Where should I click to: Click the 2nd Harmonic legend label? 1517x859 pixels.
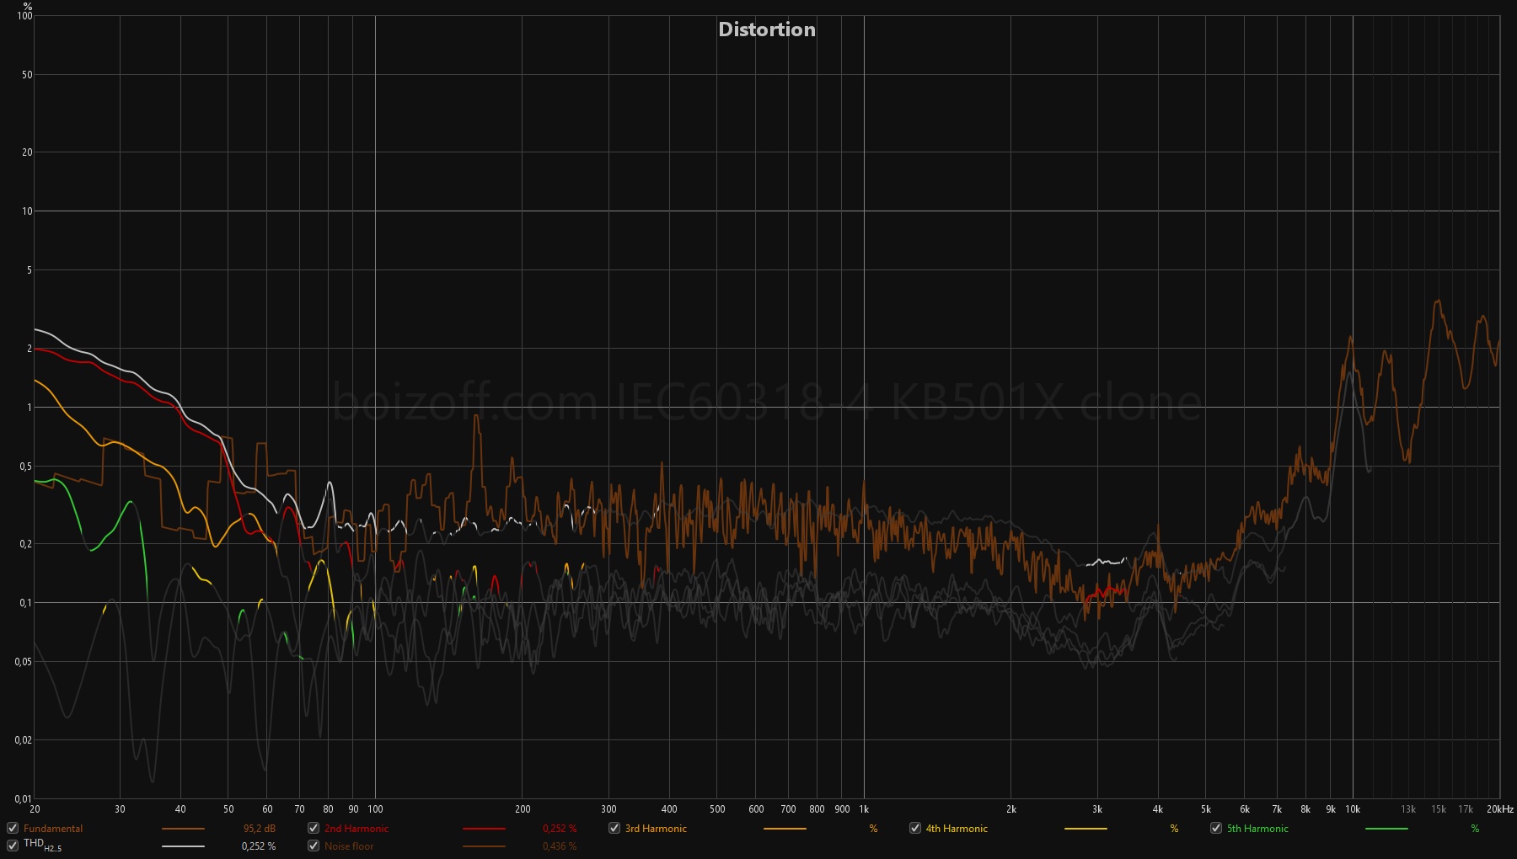click(x=356, y=829)
